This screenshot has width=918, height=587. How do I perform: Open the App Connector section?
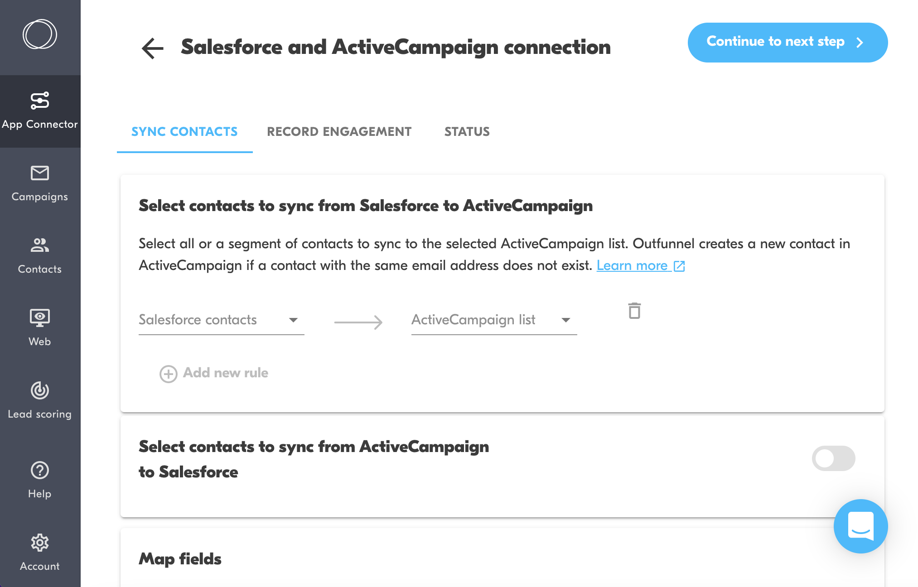pos(40,110)
